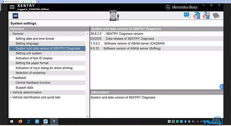Select Activation of input dialog for direct printing
231x126 pixels.
click(x=47, y=68)
